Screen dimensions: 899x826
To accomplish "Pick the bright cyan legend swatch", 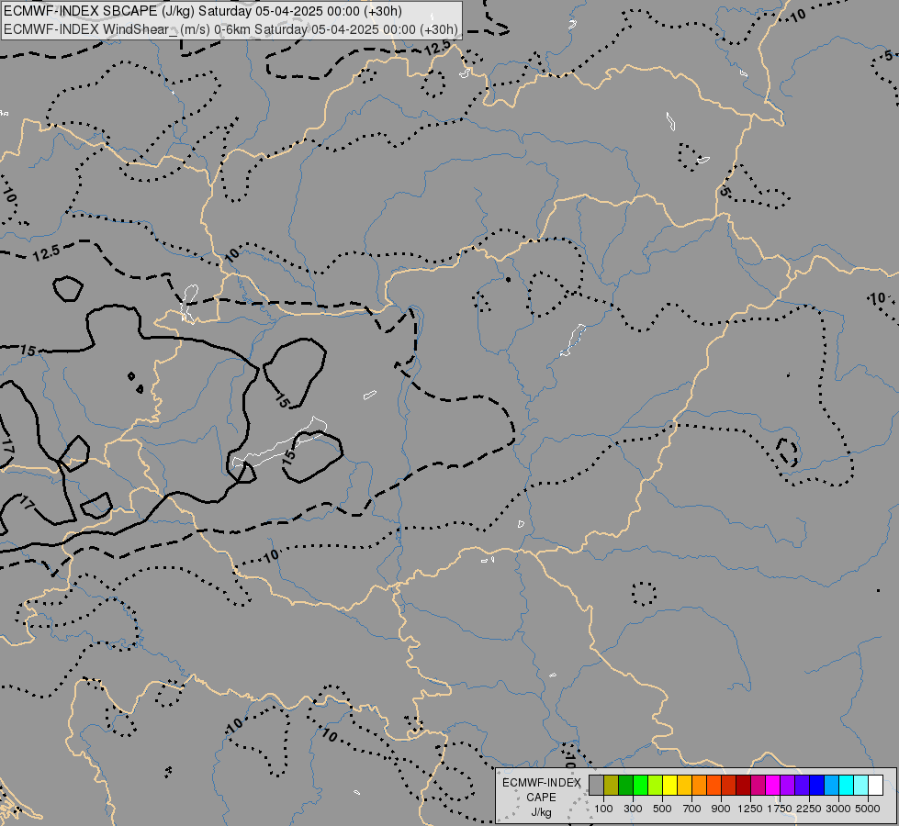I will click(x=846, y=785).
